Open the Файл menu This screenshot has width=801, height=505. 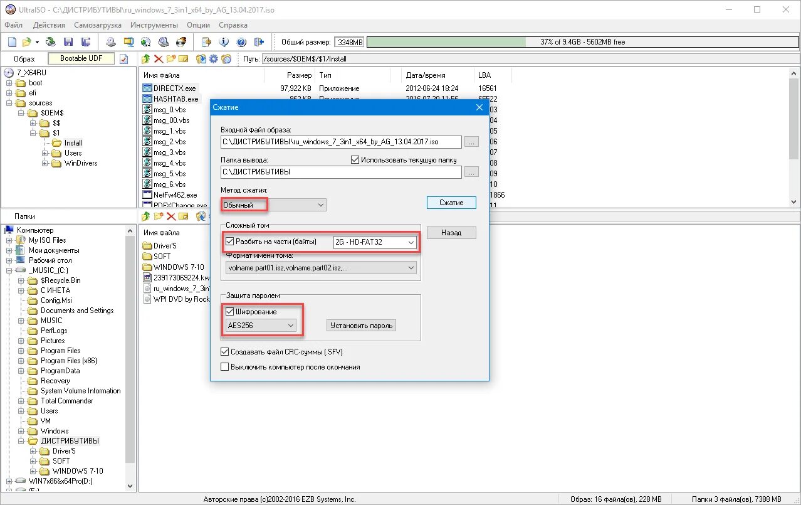pyautogui.click(x=13, y=25)
